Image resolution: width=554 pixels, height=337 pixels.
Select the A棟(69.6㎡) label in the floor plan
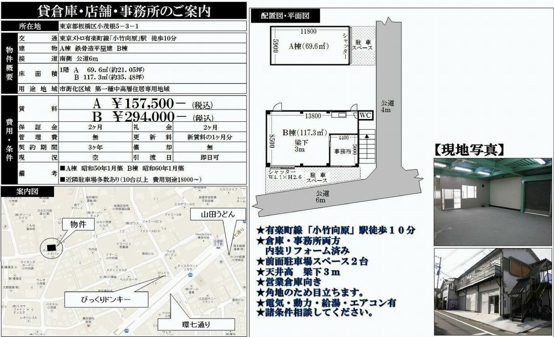click(x=308, y=46)
